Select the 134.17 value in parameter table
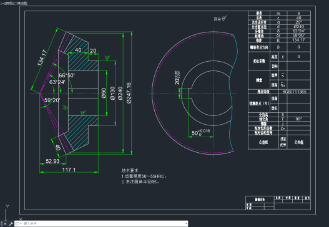 pyautogui.click(x=298, y=40)
